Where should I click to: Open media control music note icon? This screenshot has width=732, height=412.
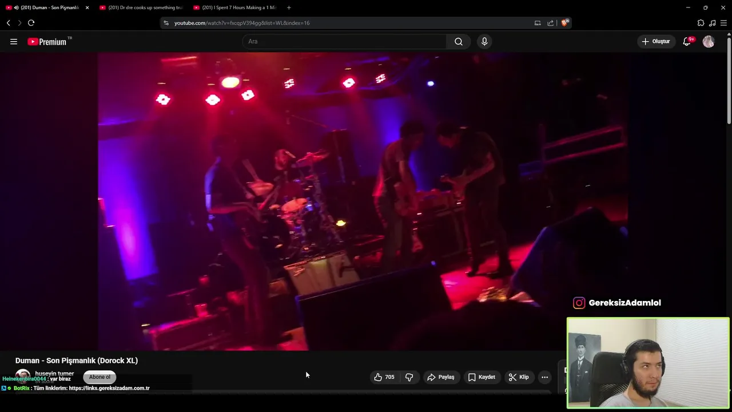pyautogui.click(x=712, y=23)
